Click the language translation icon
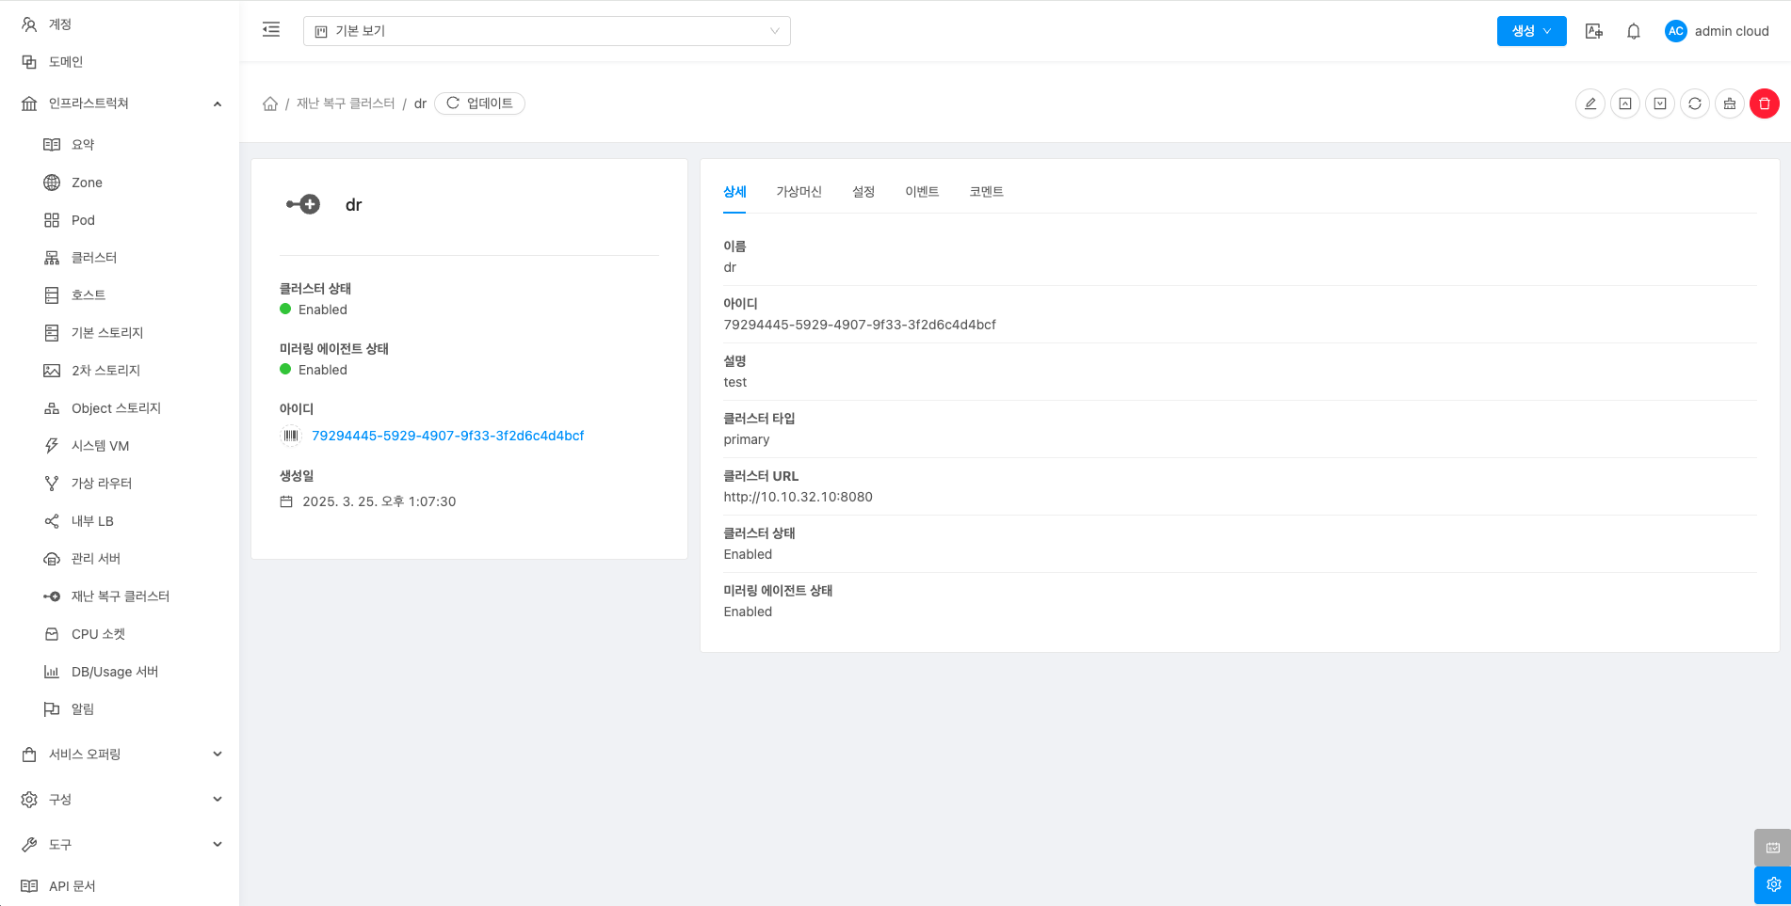 [1593, 31]
